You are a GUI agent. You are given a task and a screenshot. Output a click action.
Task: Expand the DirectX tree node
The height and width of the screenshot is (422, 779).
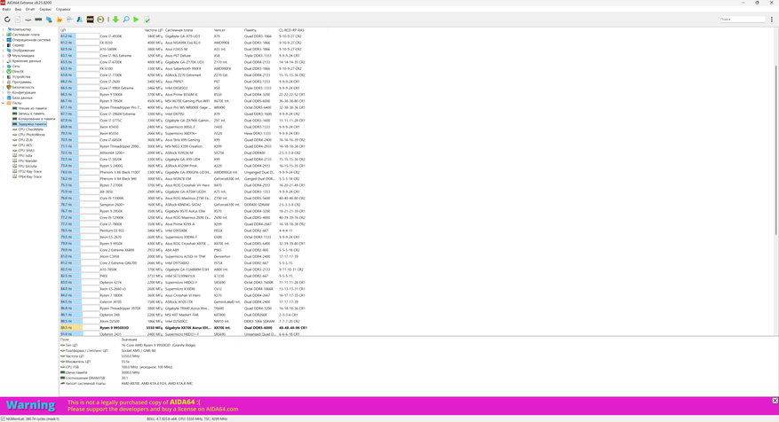coord(3,72)
